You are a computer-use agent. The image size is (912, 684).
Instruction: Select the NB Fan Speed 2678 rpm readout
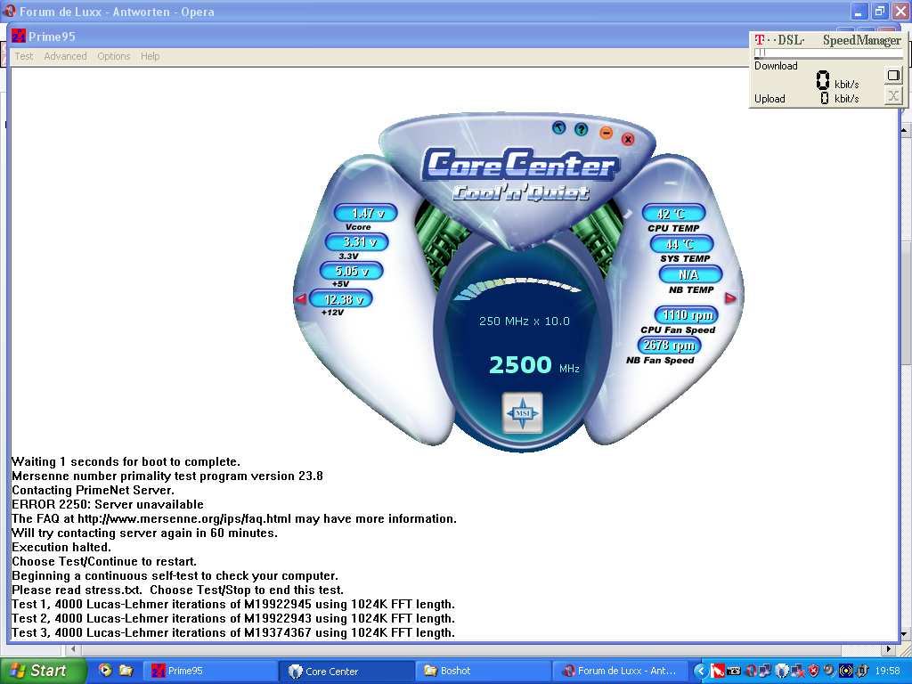pos(670,345)
